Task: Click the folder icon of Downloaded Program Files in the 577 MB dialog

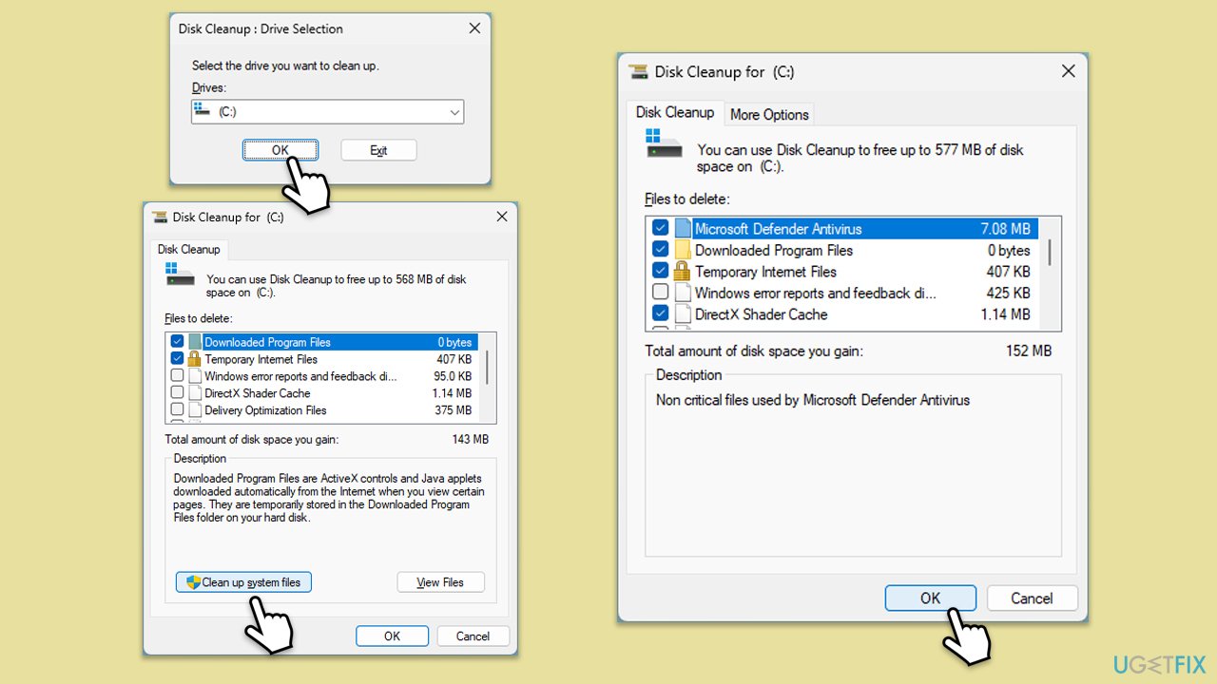Action: 683,251
